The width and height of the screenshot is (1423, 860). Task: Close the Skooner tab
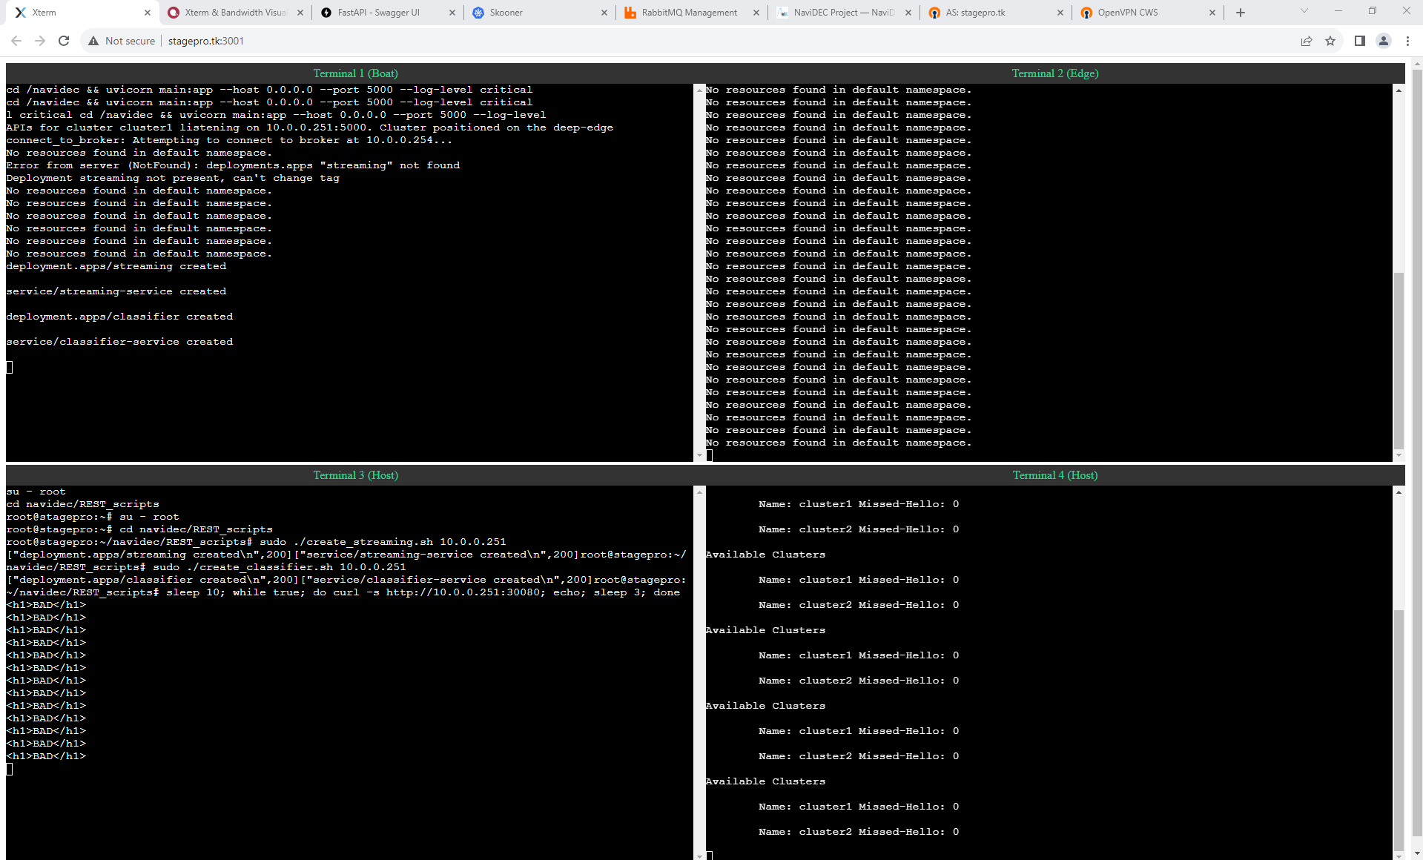(604, 13)
